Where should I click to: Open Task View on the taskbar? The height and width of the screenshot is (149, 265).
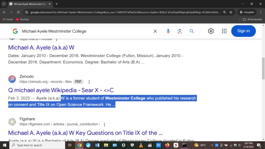(x=70, y=145)
